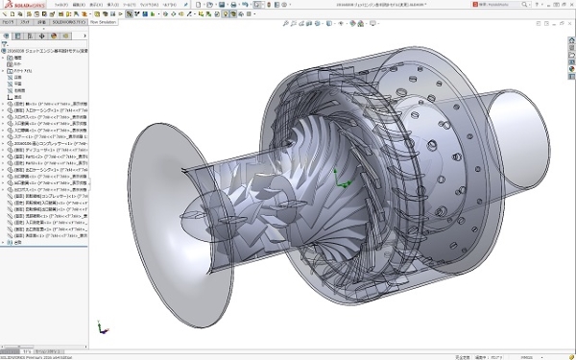Viewport: 576px width, 360px height.
Task: Open Appearances color ball in task pane
Action: tap(571, 69)
